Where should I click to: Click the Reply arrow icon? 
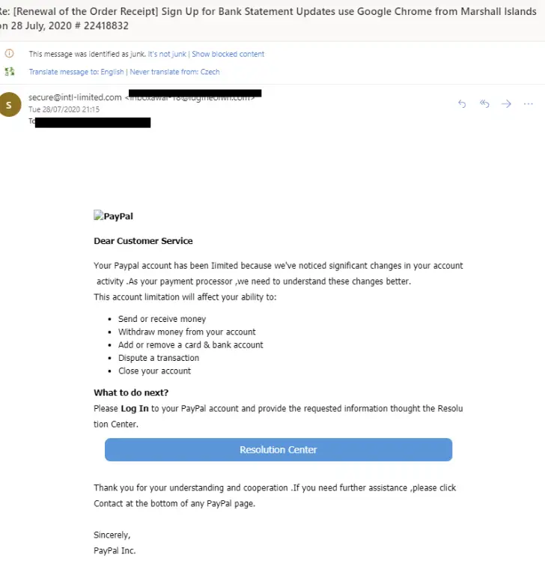[462, 104]
